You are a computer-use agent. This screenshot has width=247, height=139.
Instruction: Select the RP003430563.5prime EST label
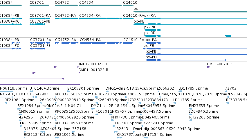click(74, 123)
